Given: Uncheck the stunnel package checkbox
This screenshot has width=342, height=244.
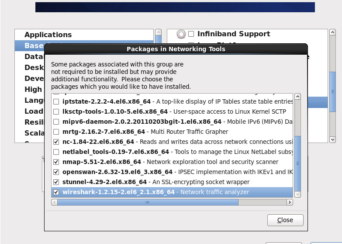Looking at the screenshot, I should (x=56, y=182).
